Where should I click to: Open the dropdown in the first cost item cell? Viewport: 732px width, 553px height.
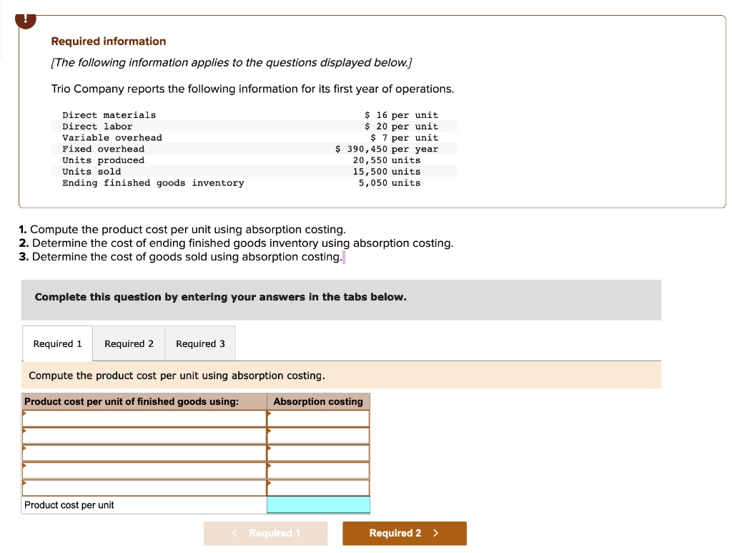(x=143, y=418)
